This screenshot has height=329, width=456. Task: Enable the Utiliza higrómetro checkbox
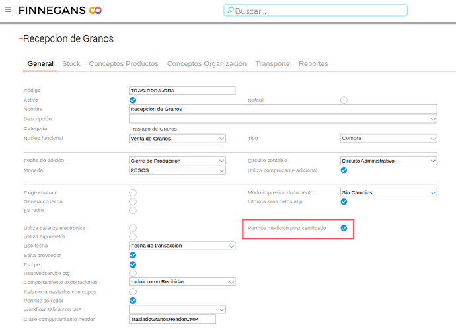pos(133,237)
